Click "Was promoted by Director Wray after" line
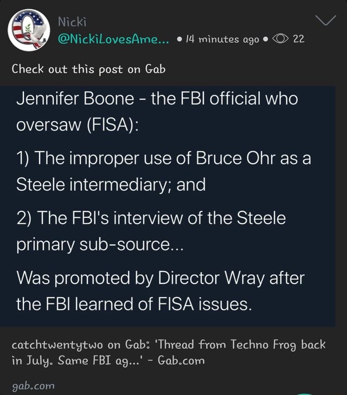 tap(160, 279)
